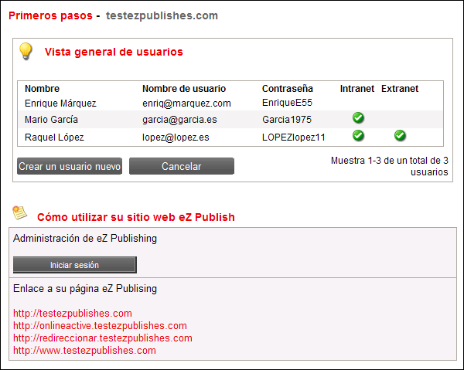
Task: Click the Iniciar sesión button
Action: pyautogui.click(x=74, y=265)
